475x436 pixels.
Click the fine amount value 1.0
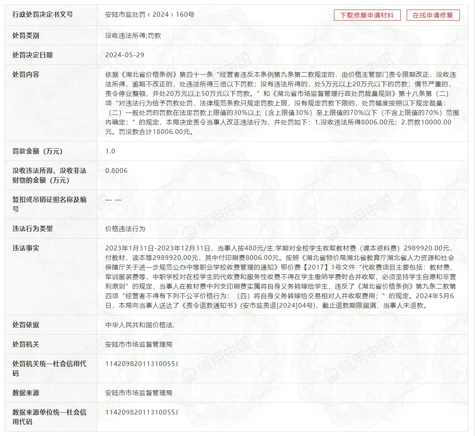point(110,151)
